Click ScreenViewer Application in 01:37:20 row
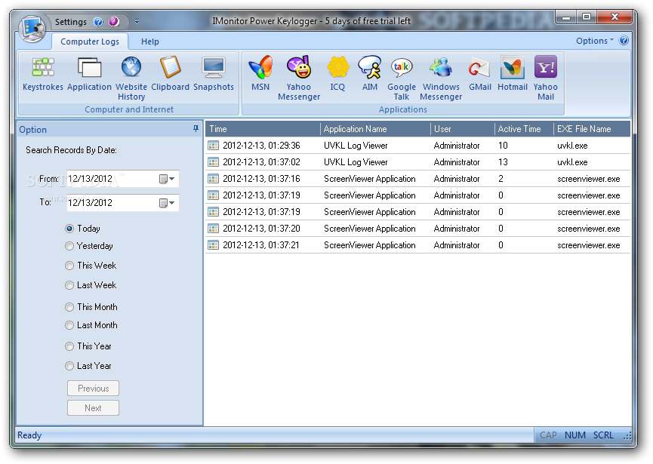The image size is (653, 464). click(x=369, y=229)
